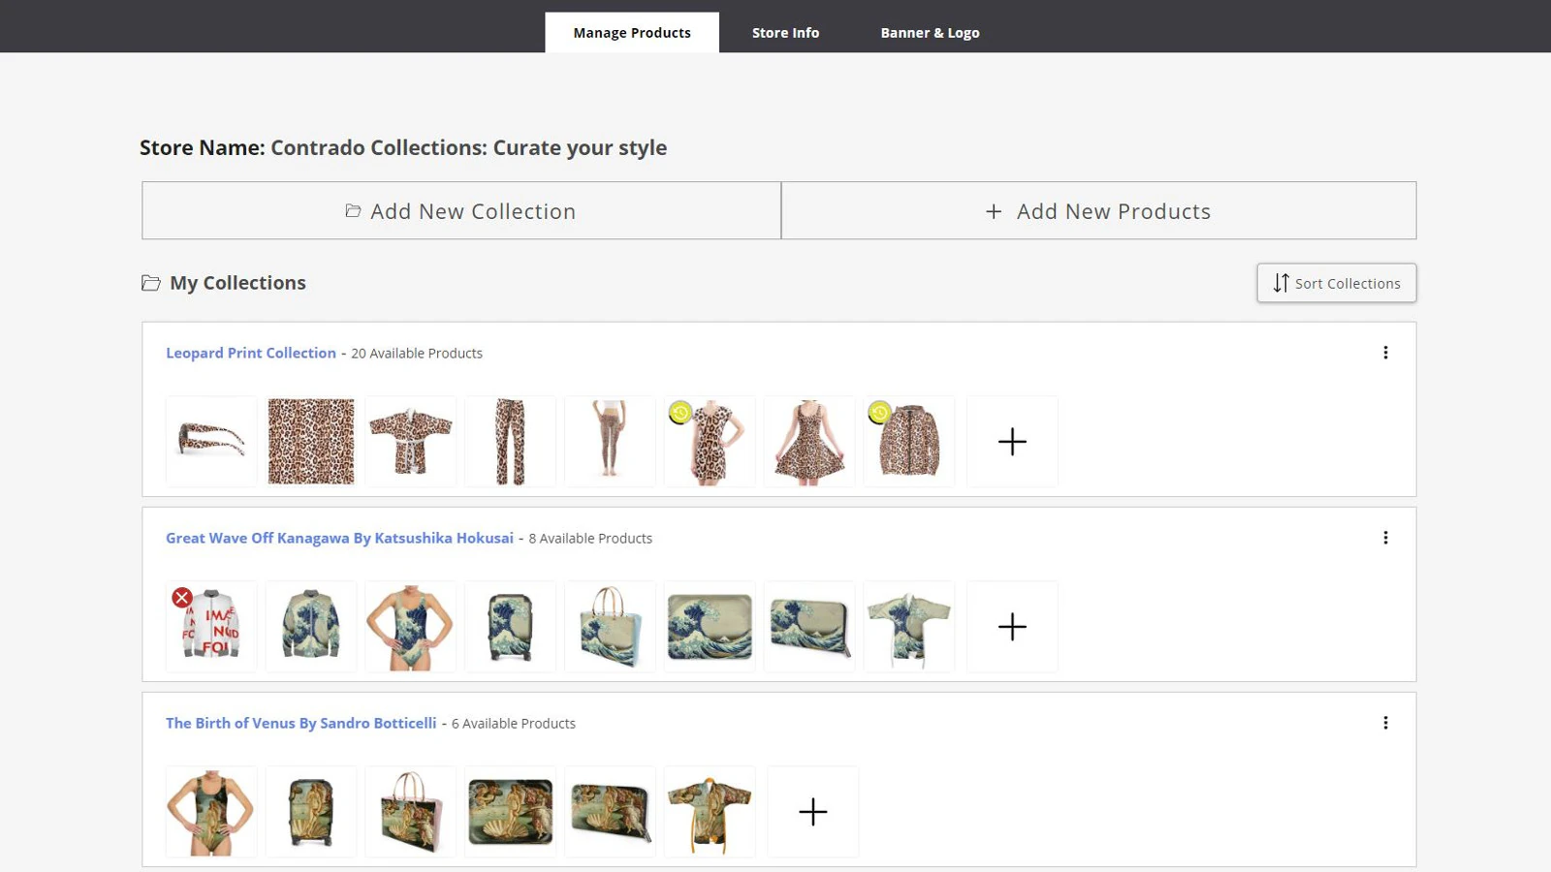Image resolution: width=1551 pixels, height=872 pixels.
Task: Select the Great Wave swimsuit thumbnail
Action: (411, 627)
